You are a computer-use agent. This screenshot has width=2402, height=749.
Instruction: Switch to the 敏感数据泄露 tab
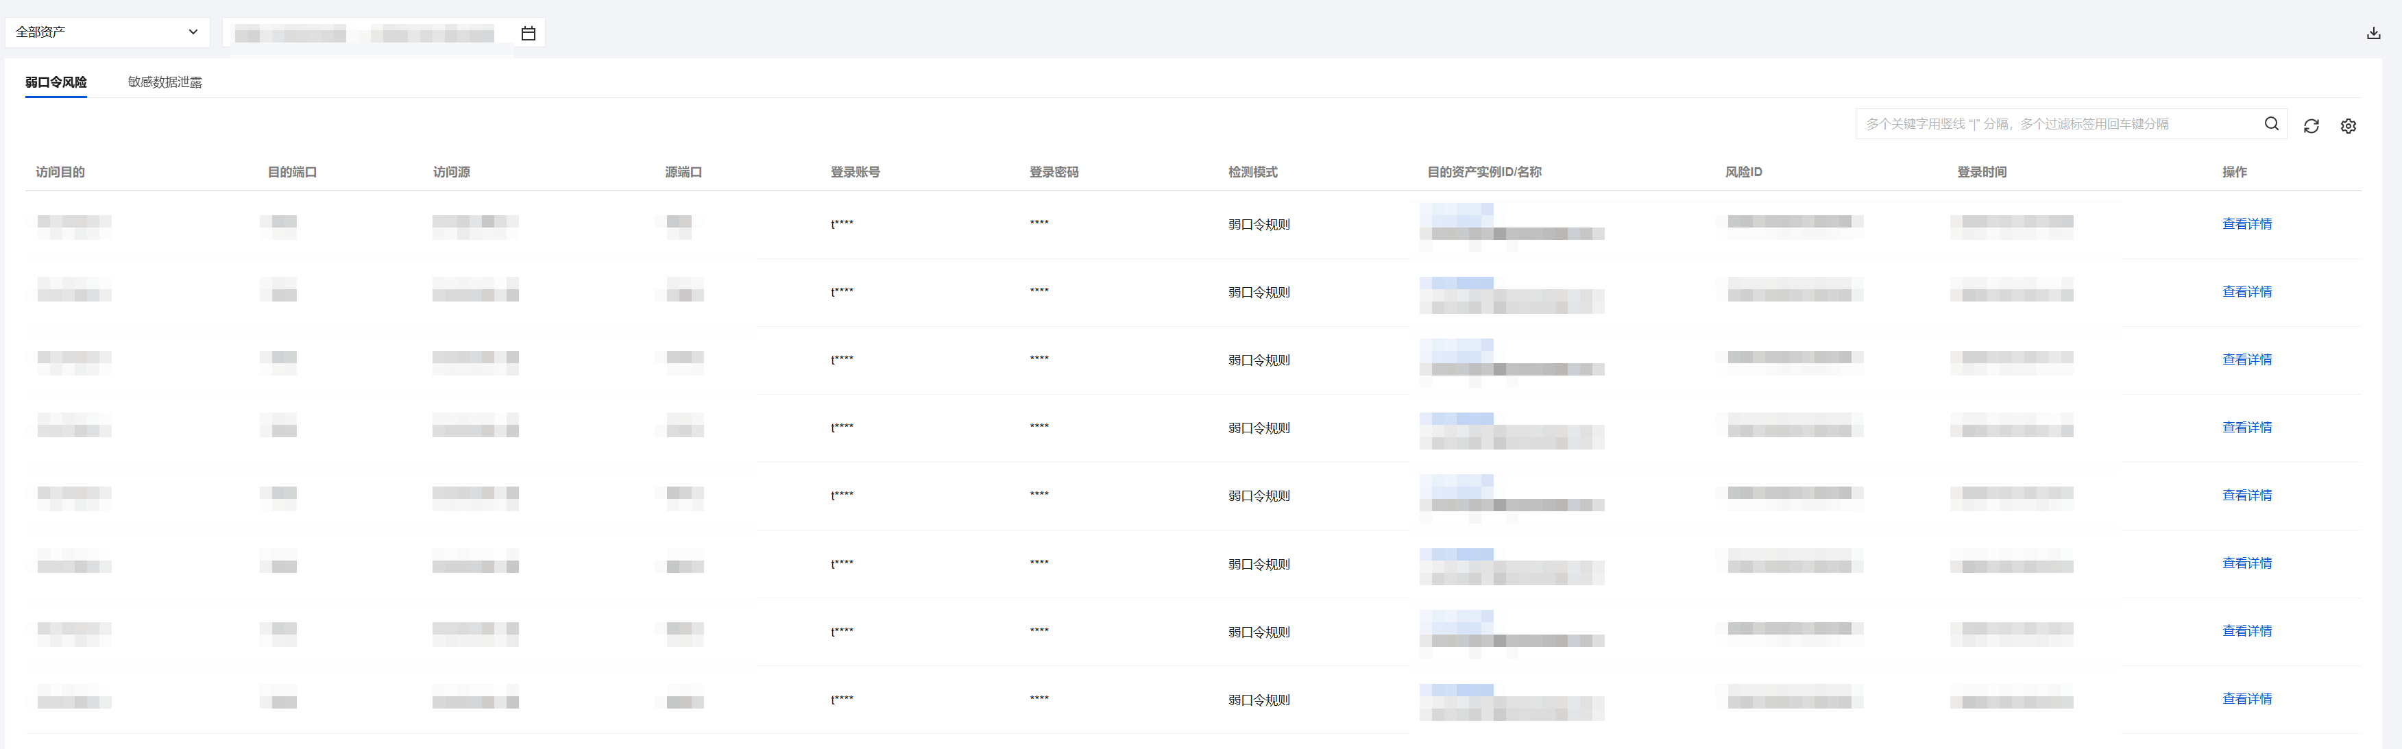(164, 82)
